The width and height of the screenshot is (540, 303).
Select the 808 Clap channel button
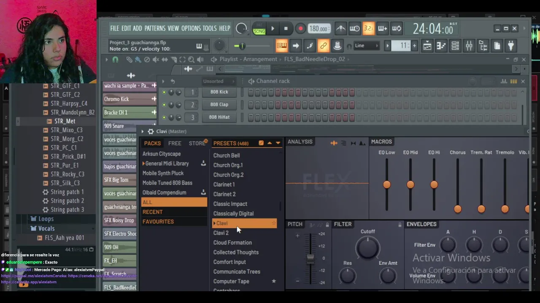(219, 104)
